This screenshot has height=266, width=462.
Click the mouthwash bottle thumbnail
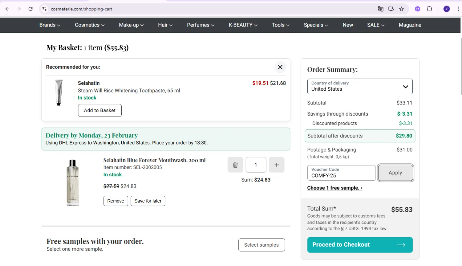point(73,183)
